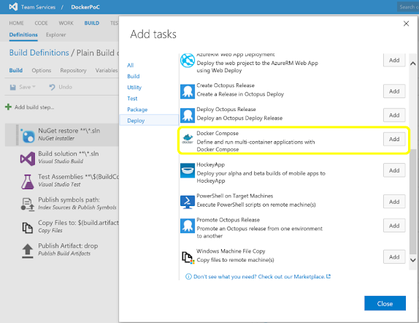Switch to the Explorer sub-tab

(x=56, y=35)
